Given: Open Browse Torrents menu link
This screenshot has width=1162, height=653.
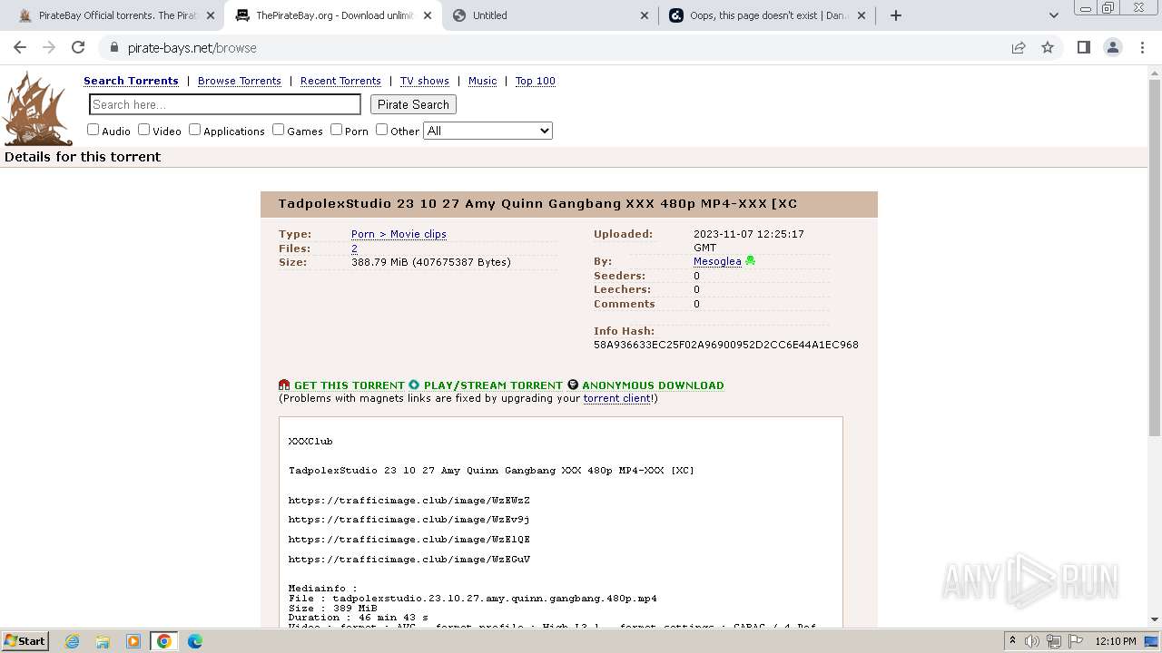Looking at the screenshot, I should [240, 81].
